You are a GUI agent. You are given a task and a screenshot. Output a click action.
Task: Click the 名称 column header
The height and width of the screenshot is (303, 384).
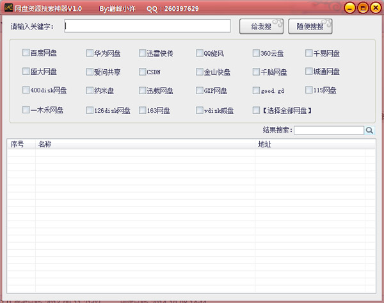click(x=145, y=144)
